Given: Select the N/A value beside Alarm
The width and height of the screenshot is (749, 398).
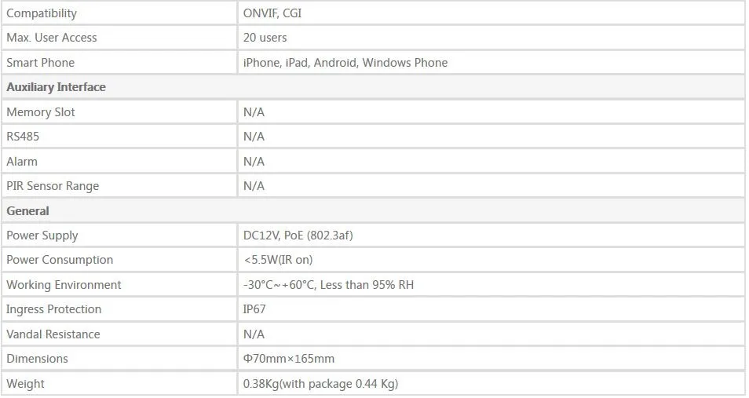Looking at the screenshot, I should click(x=254, y=162).
